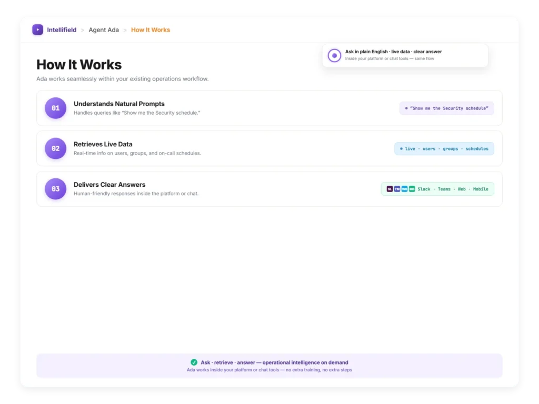Click the "Slack · Teams · Web · Mobile" label
This screenshot has height=404, width=539.
pos(453,189)
